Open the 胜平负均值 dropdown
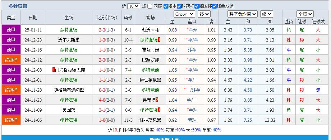 tap(243, 14)
